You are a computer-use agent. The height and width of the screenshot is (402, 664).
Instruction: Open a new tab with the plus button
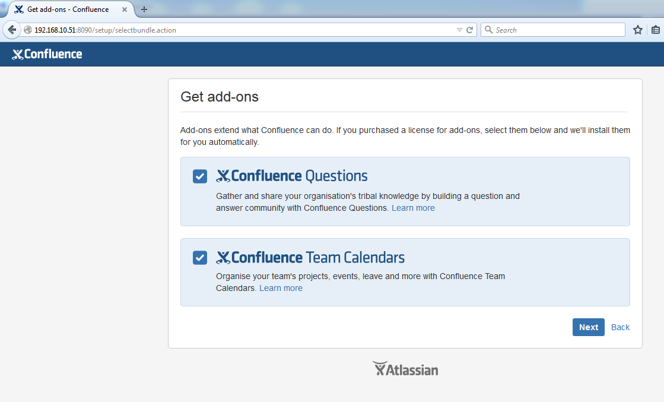click(144, 10)
